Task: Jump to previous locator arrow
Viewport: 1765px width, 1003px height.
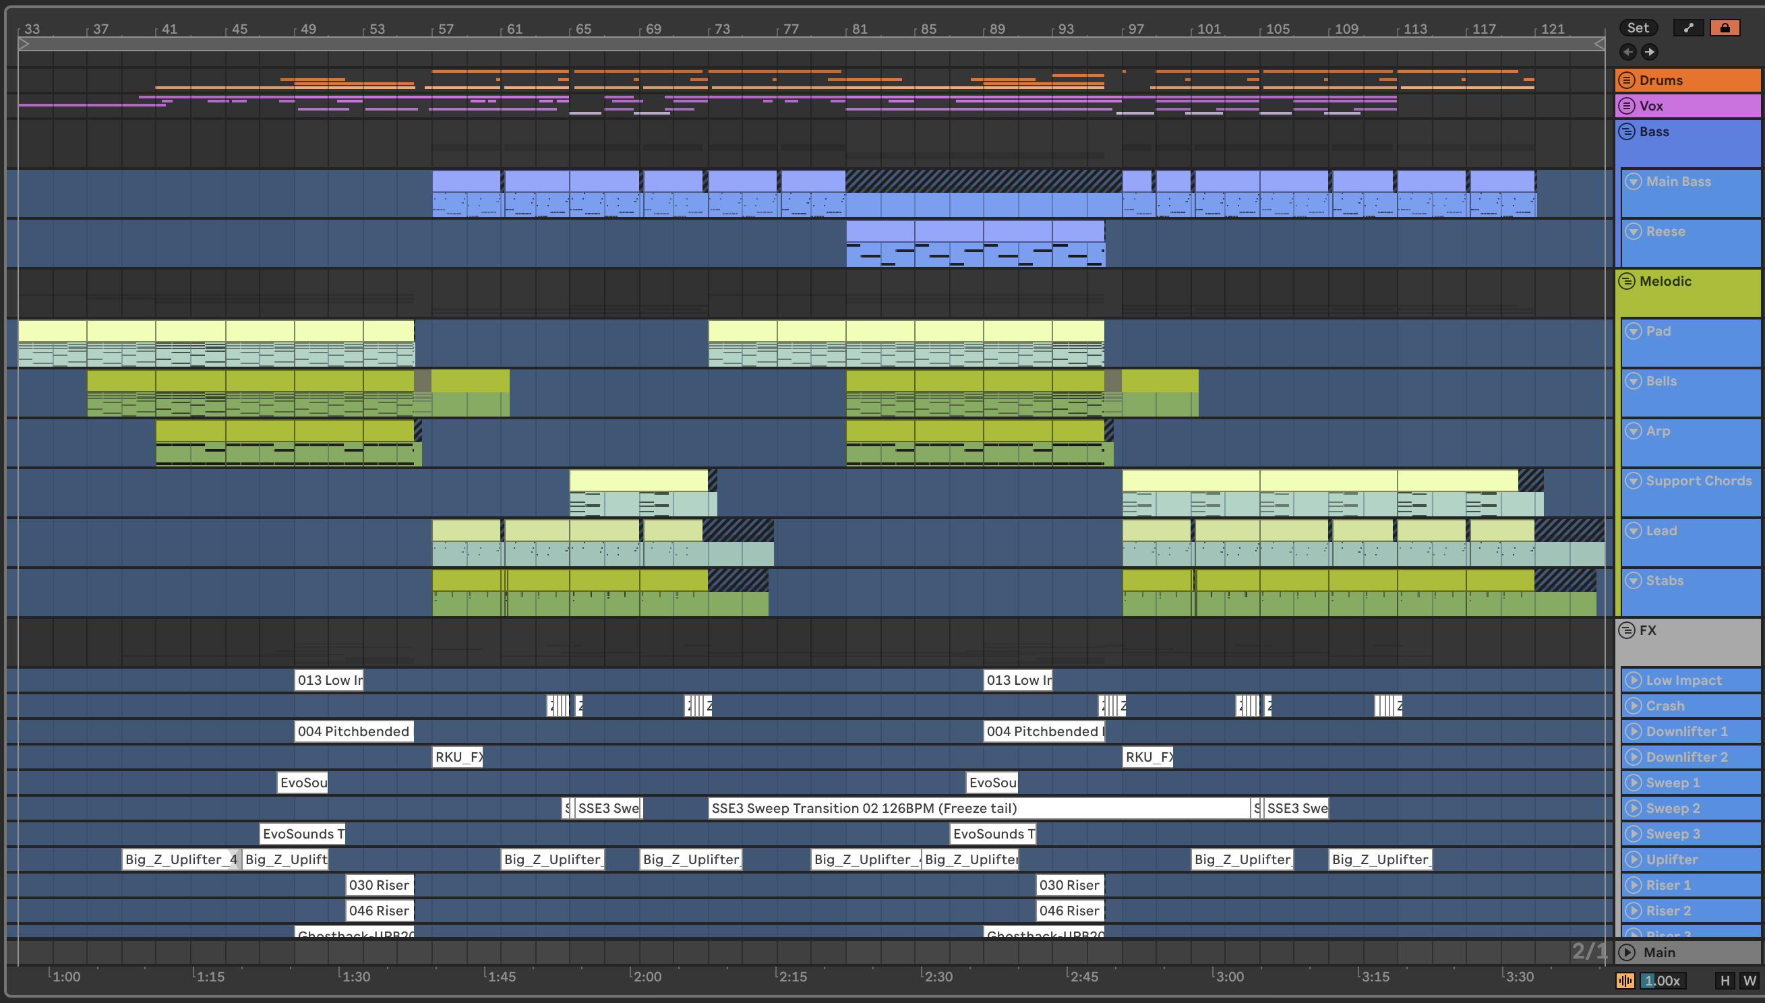Action: coord(1628,52)
